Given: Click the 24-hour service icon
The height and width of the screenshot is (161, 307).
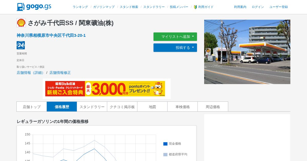Looking at the screenshot, I should click(21, 45).
